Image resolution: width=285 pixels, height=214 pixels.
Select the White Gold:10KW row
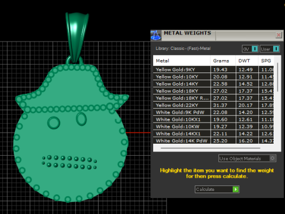click(214, 127)
